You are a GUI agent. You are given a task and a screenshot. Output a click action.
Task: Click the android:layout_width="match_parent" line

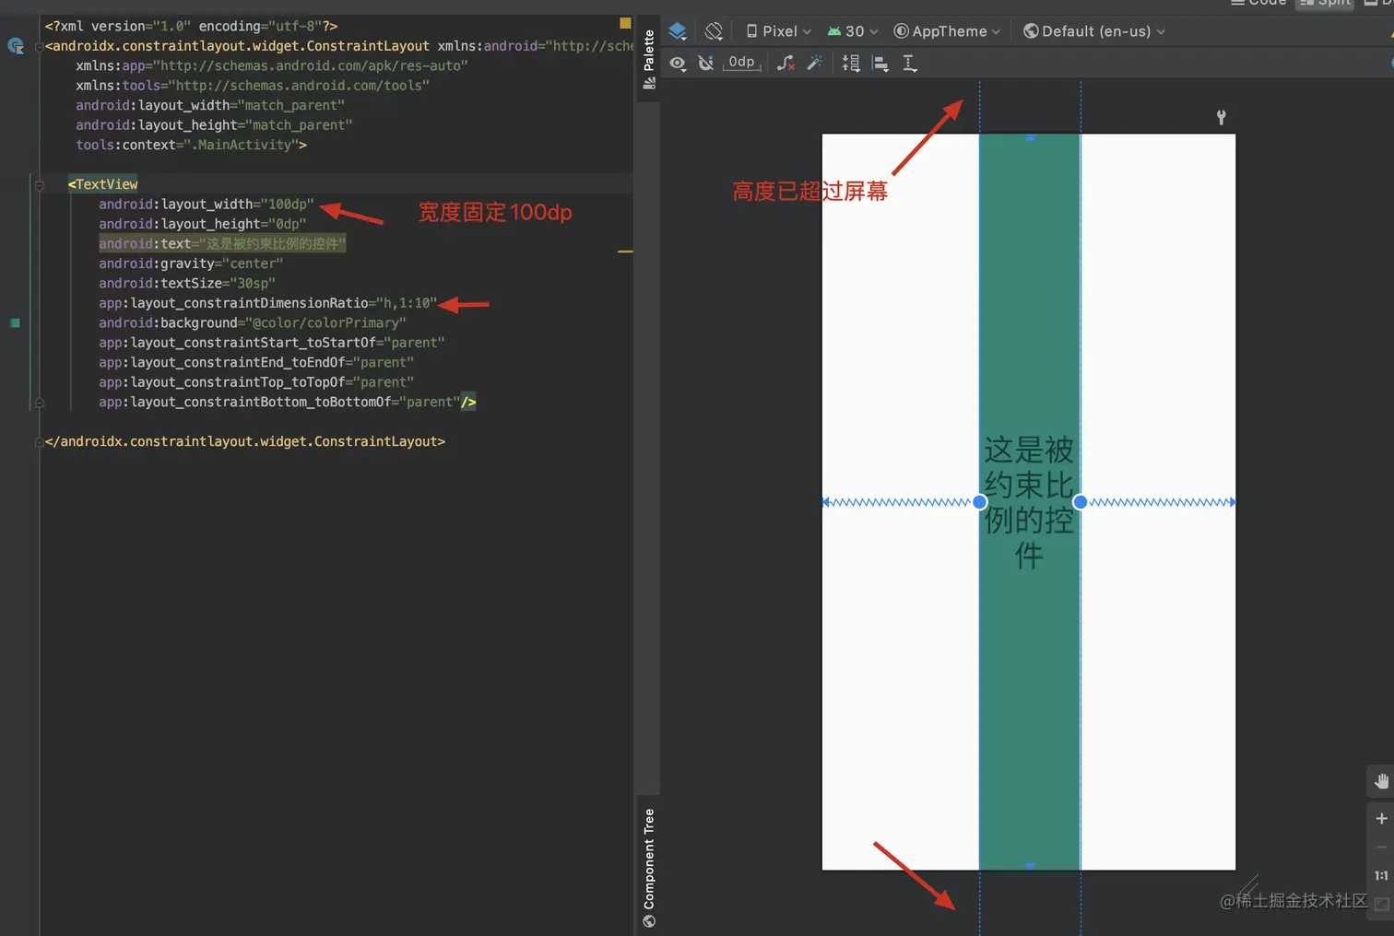pos(210,105)
